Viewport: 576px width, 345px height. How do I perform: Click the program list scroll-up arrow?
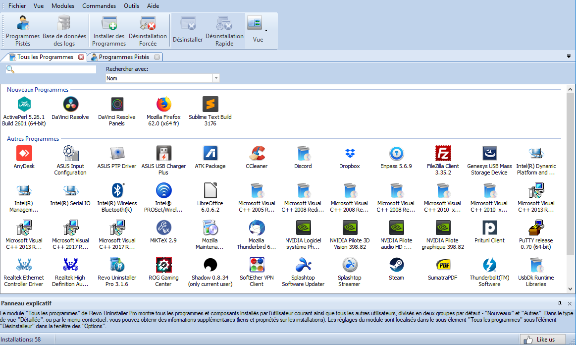[x=570, y=89]
